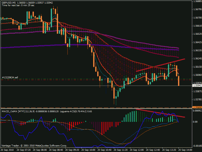Click price scale value 1.56060
202x152 pixels.
197,75
